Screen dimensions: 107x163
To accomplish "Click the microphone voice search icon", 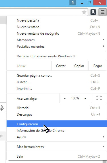I will (2, 108).
